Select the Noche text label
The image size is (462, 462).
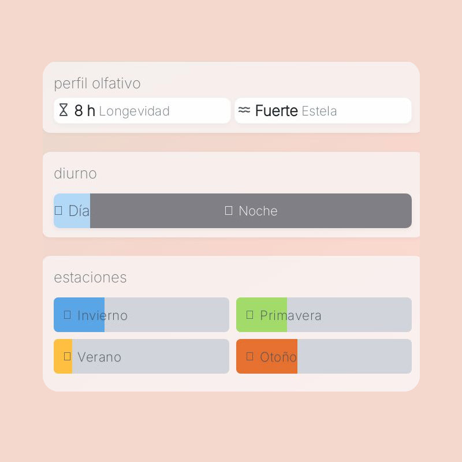point(258,211)
